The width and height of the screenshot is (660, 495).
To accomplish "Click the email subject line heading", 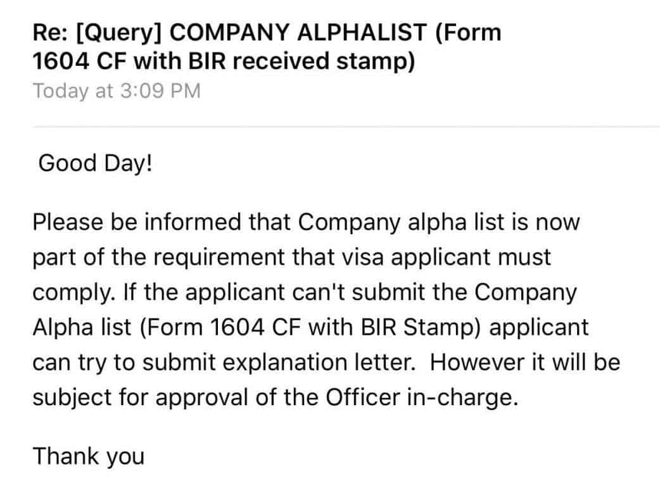I will click(266, 46).
